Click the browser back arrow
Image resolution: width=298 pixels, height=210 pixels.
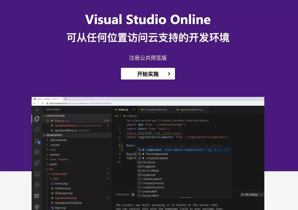tap(34, 103)
